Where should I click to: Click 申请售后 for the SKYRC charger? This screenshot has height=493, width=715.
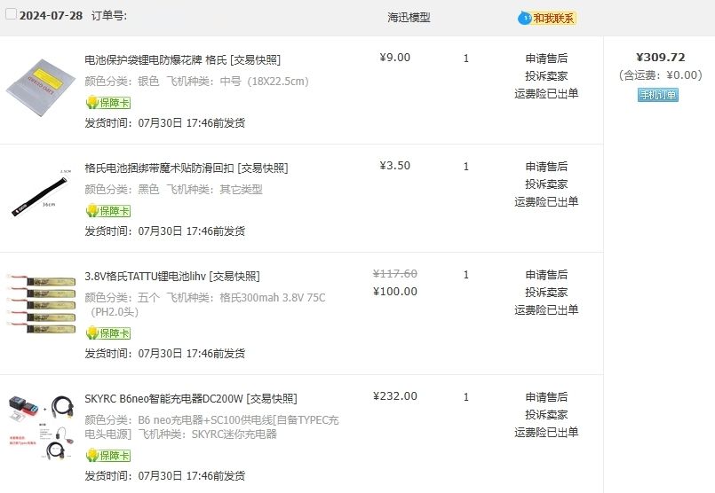[x=546, y=397]
